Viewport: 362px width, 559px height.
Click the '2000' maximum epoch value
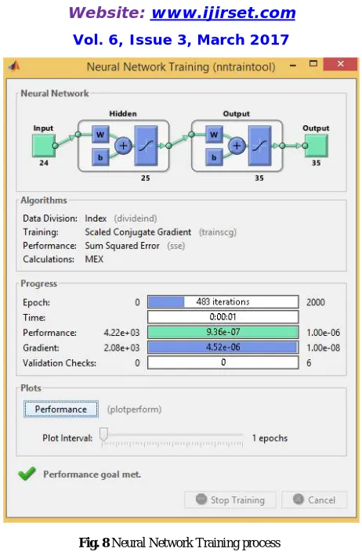316,302
